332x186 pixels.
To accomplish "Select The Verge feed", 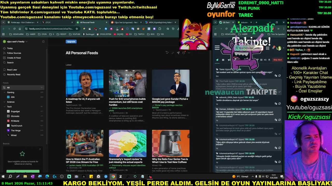I will point(23,130).
